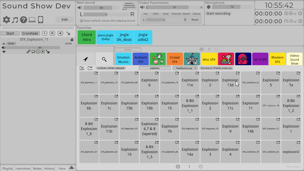Play the piano jingle 0S46p favorite
The height and width of the screenshot is (171, 304).
106,37
